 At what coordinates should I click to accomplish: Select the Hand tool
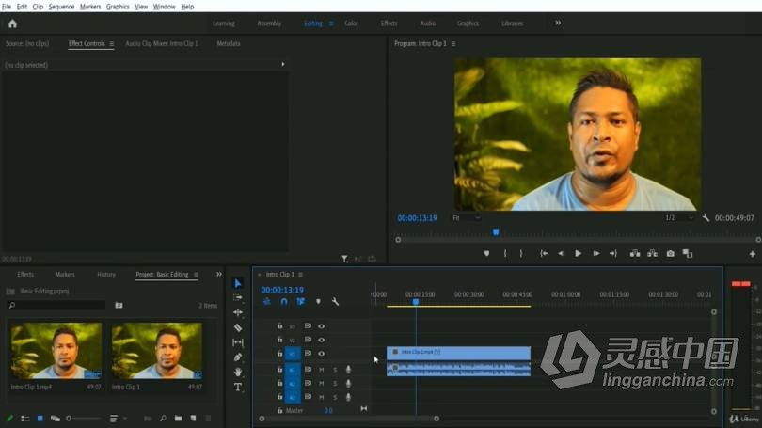[238, 373]
